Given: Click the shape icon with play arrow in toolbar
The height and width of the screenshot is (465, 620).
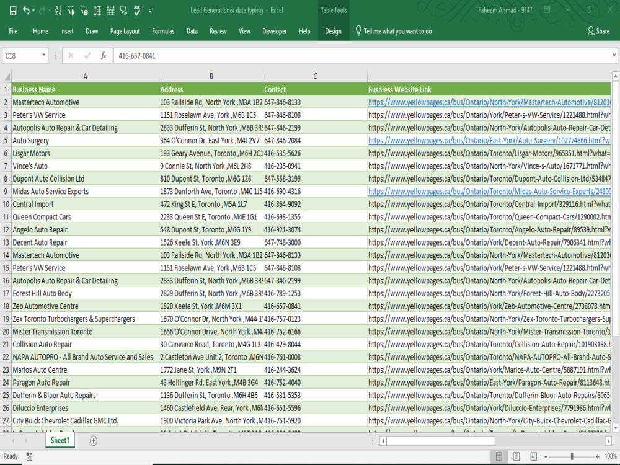Looking at the screenshot, I should click(71, 11).
